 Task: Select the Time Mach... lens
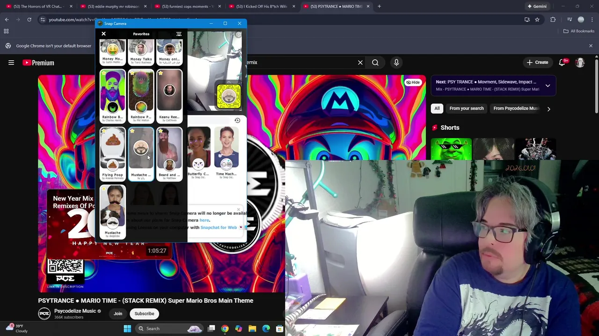pos(226,153)
